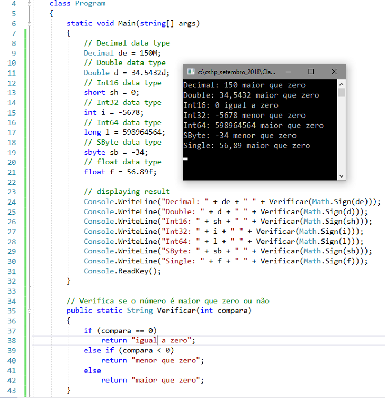Click the 'Double d = 34.5432d;' line
Viewport: 385px width, 398px height.
tap(127, 73)
